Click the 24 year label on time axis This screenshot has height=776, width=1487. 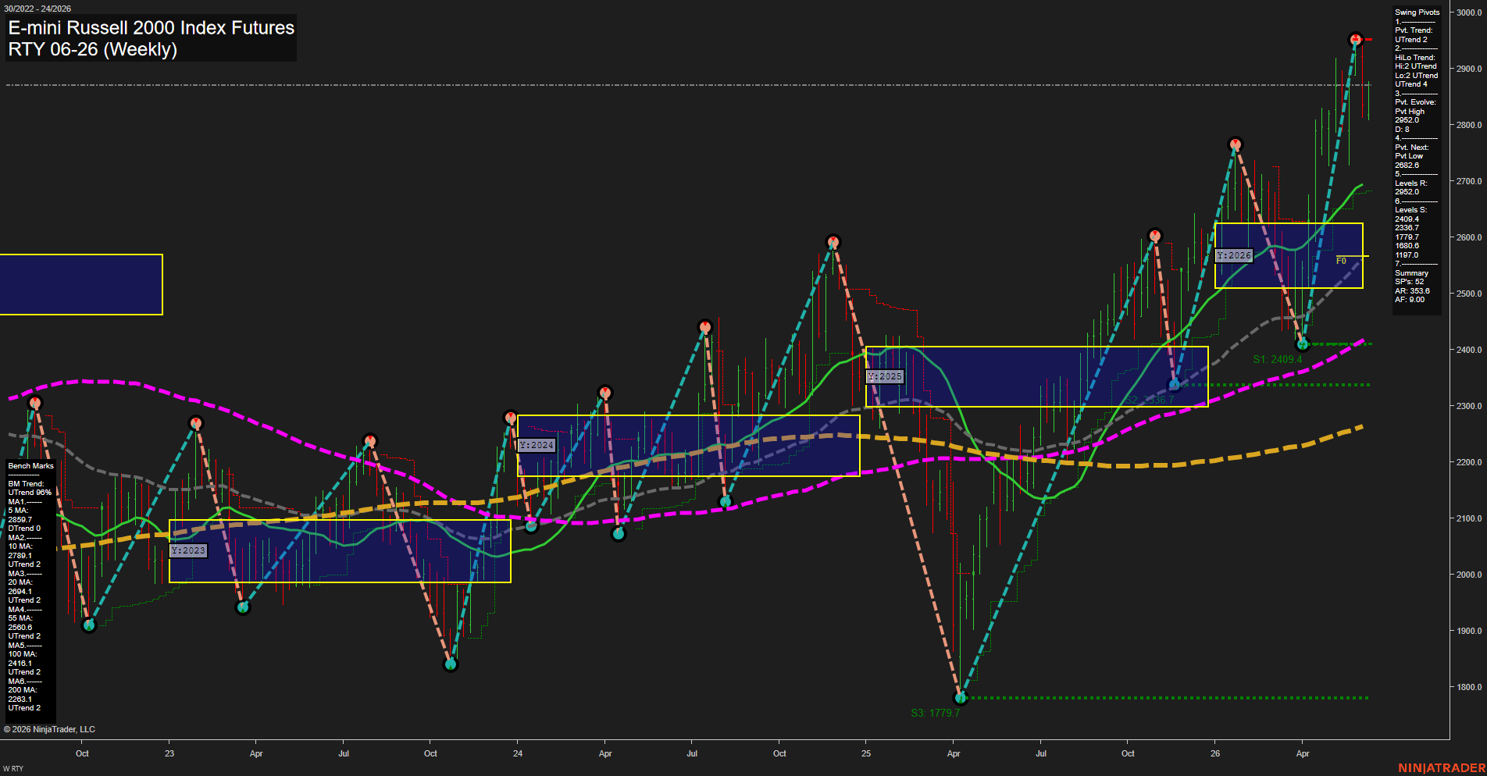point(518,753)
